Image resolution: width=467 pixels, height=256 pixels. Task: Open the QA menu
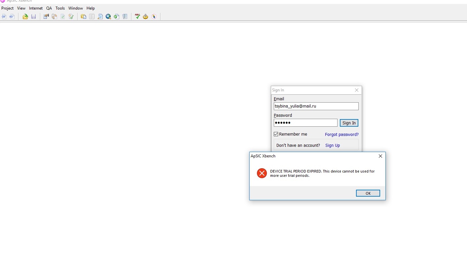[x=49, y=8]
